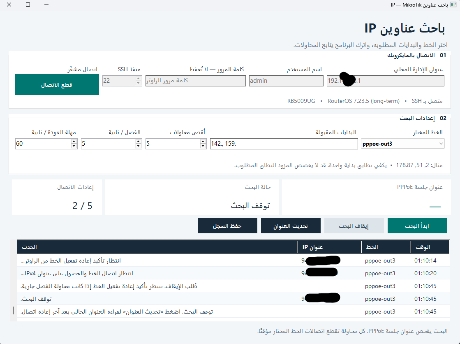Click the admin username input field
This screenshot has width=460, height=344.
click(x=286, y=81)
